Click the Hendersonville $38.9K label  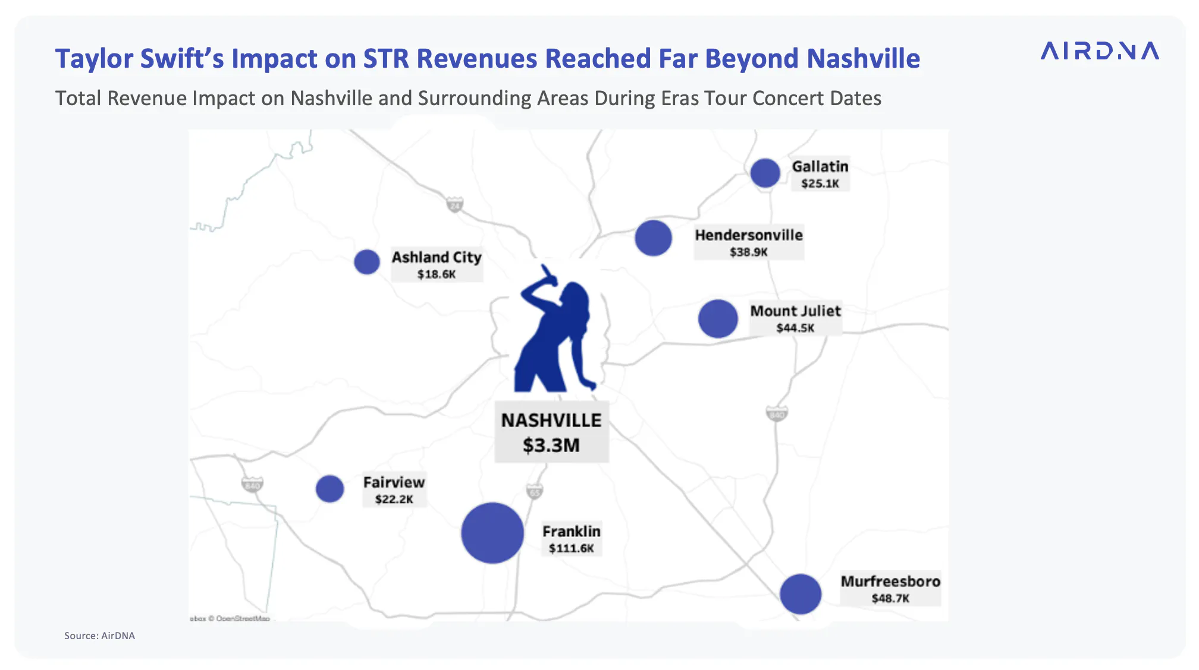click(x=749, y=242)
